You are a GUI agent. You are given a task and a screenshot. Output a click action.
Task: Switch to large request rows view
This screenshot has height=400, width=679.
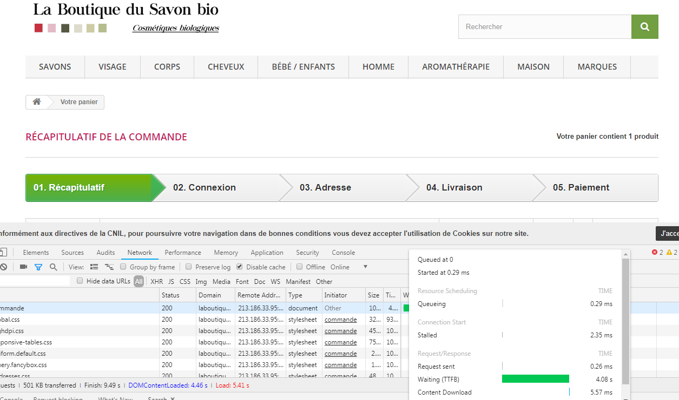tap(94, 267)
